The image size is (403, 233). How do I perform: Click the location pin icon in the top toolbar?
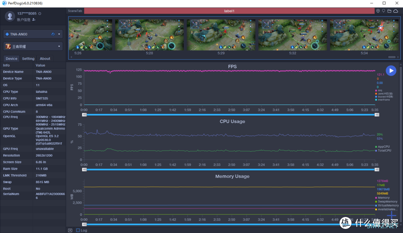[x=378, y=11]
